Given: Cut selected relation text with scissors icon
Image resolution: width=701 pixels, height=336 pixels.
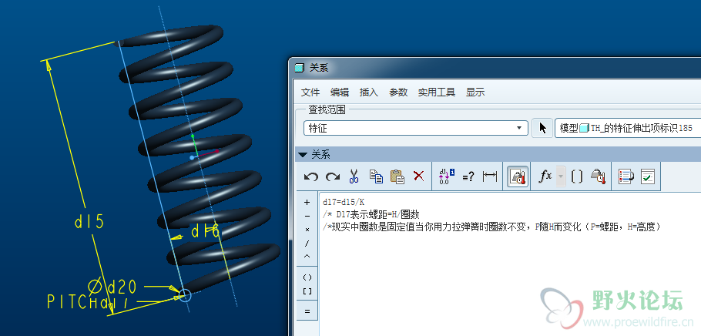Looking at the screenshot, I should (354, 176).
